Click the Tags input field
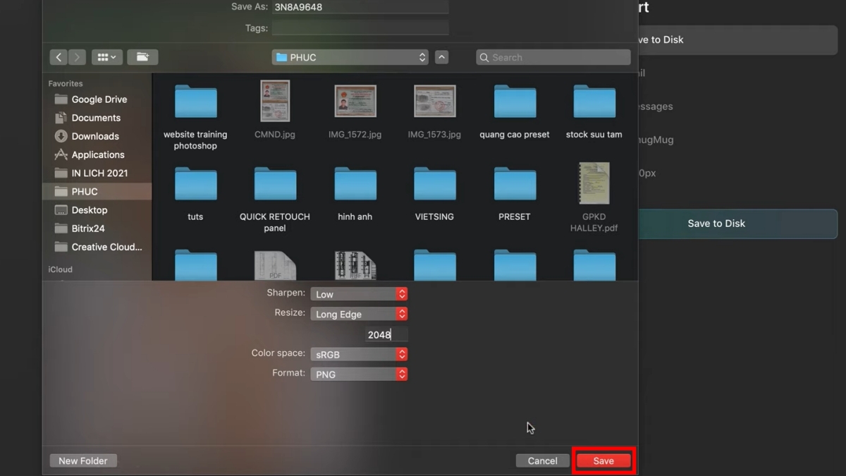The image size is (846, 476). [360, 28]
